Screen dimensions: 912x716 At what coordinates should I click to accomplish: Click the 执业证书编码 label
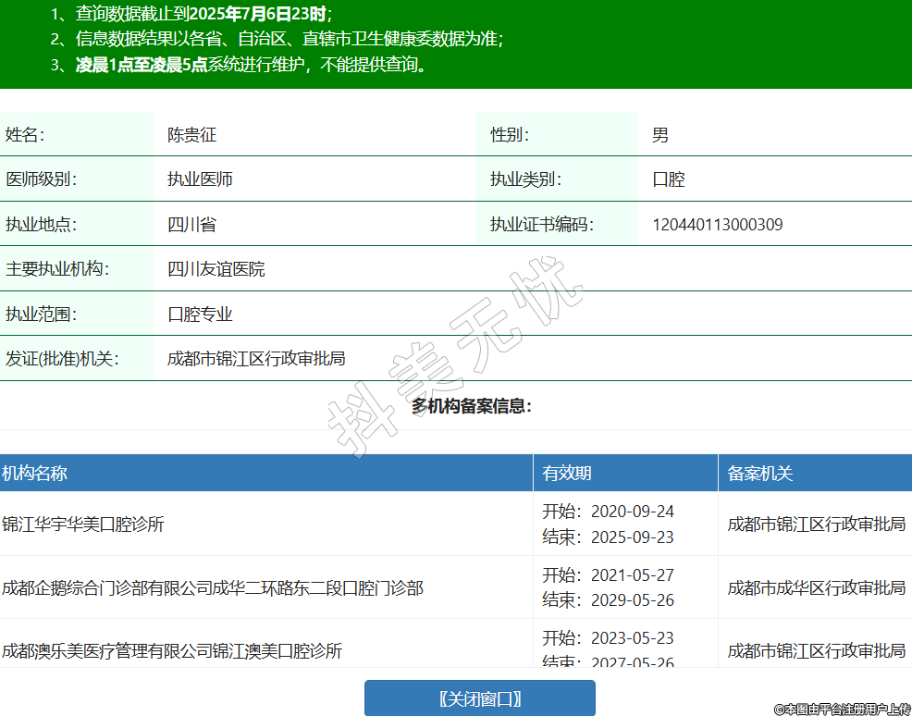tap(541, 225)
